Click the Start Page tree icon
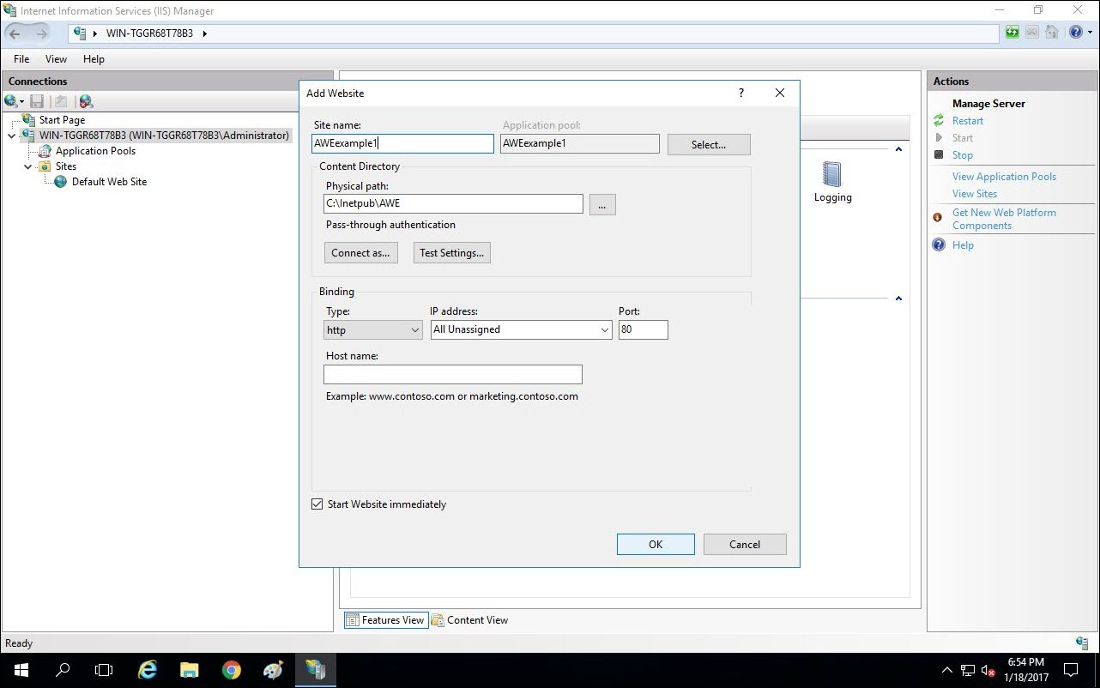 coord(28,120)
